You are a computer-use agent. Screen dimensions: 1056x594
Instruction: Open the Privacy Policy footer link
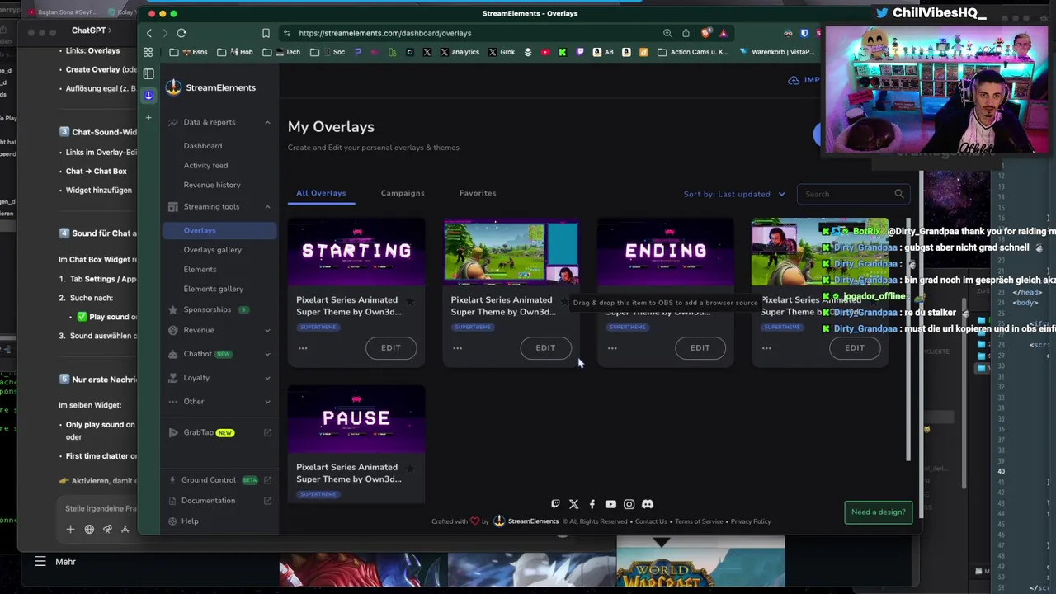coord(751,521)
